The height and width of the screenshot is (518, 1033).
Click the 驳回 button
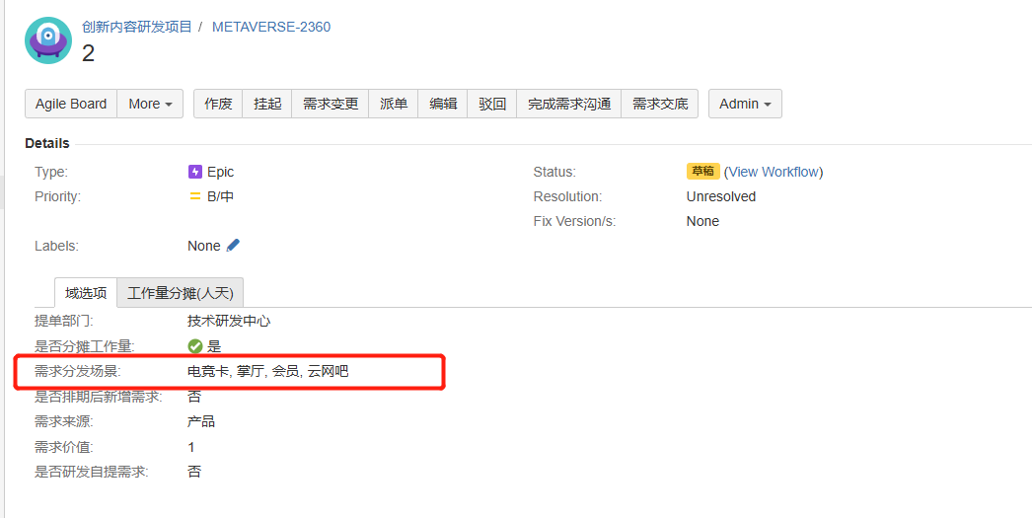tap(492, 104)
